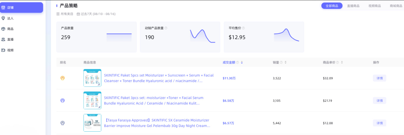The image size is (404, 135).
Task: Click the 销量 column header
Action: click(276, 62)
